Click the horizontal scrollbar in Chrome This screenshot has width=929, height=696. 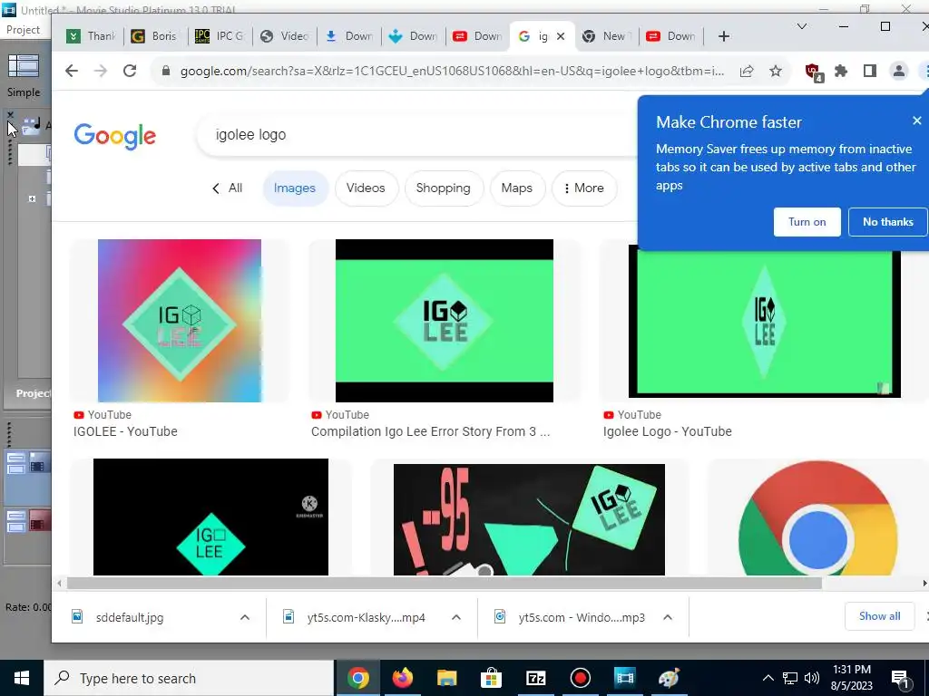(445, 584)
